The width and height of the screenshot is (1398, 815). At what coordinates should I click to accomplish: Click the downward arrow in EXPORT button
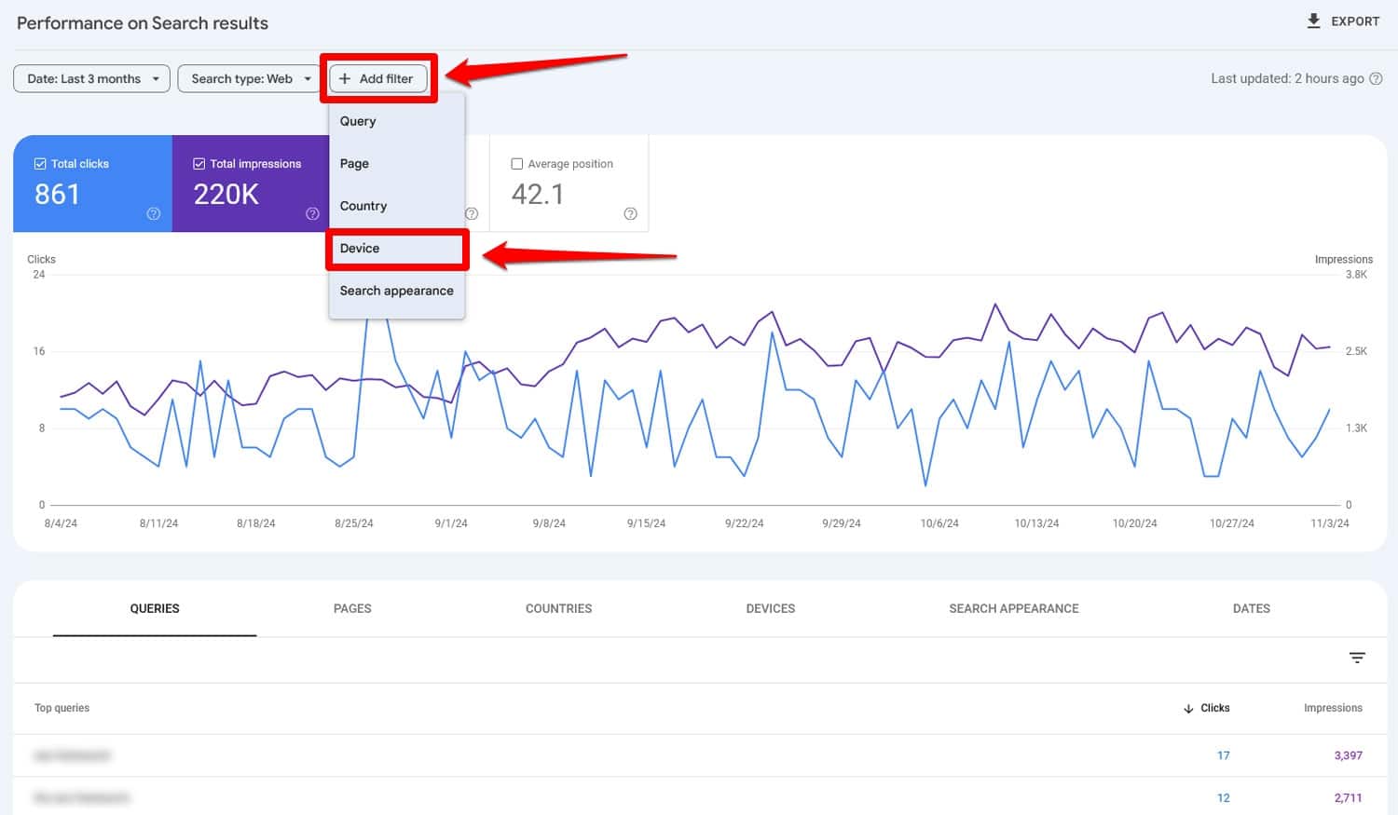1314,20
